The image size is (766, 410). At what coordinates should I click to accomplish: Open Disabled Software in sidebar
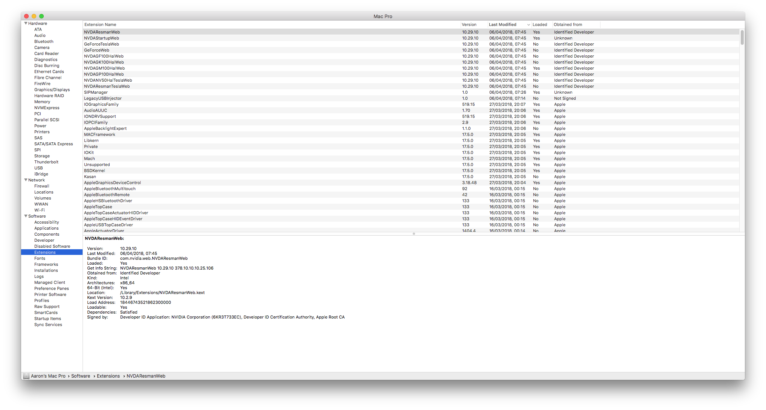coord(52,246)
